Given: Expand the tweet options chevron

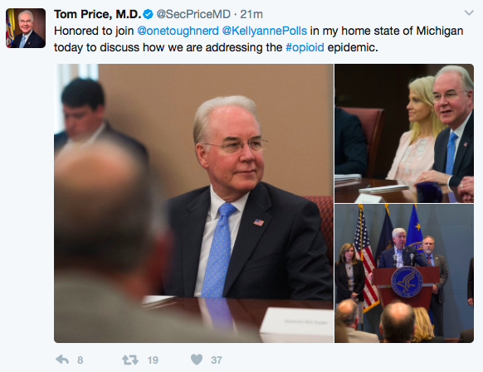Looking at the screenshot, I should click(469, 13).
